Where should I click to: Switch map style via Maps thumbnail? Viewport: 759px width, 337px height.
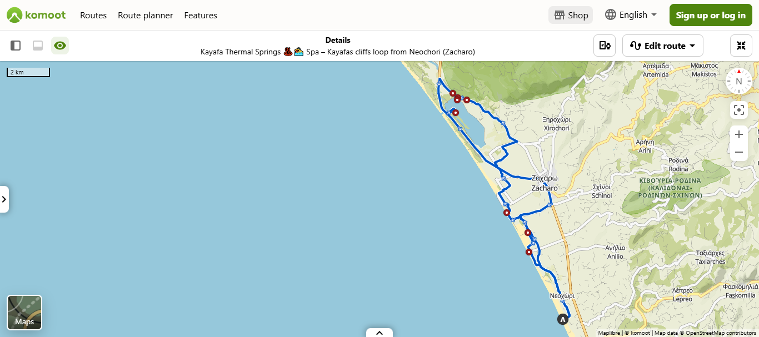pos(24,313)
